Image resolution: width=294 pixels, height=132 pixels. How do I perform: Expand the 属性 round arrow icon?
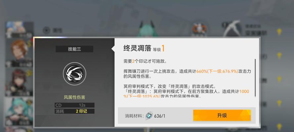pyautogui.click(x=46, y=30)
